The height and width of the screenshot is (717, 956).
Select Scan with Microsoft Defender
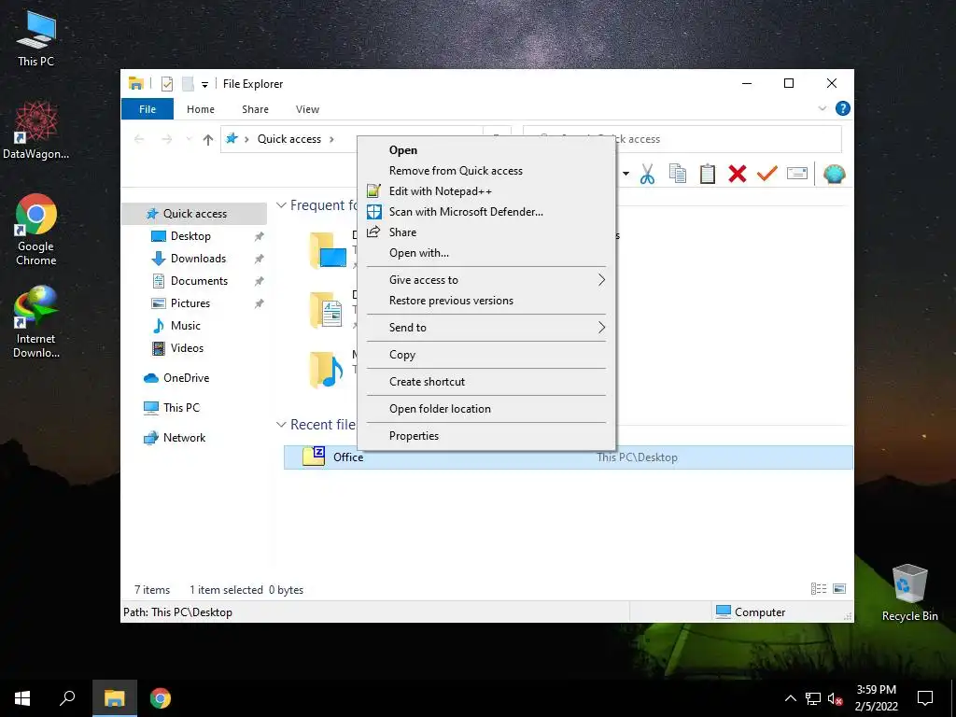pos(486,212)
